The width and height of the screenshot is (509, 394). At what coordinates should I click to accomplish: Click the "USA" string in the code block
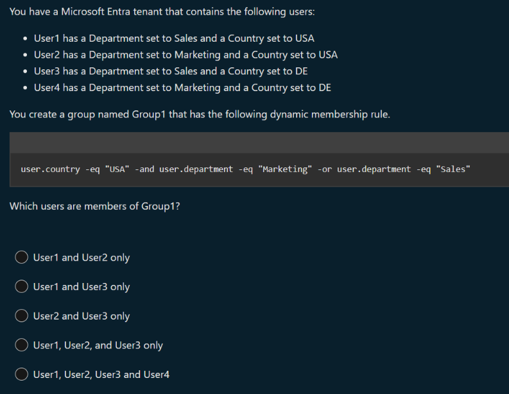click(116, 169)
